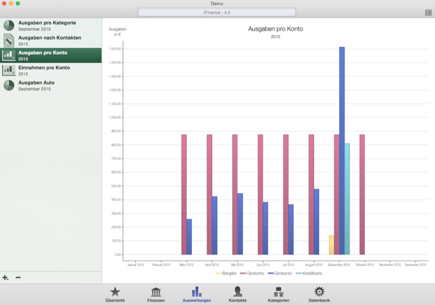Viewport: 435px width, 305px height.
Task: Click the Bargeld legend color swatch
Action: click(219, 273)
